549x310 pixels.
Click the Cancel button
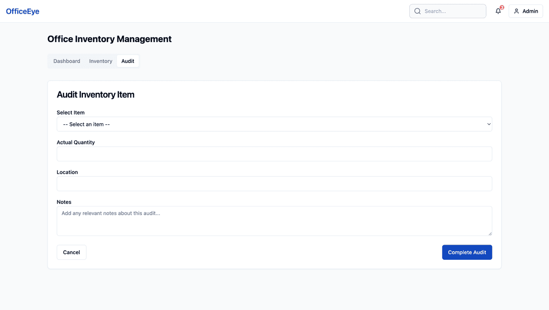click(71, 252)
